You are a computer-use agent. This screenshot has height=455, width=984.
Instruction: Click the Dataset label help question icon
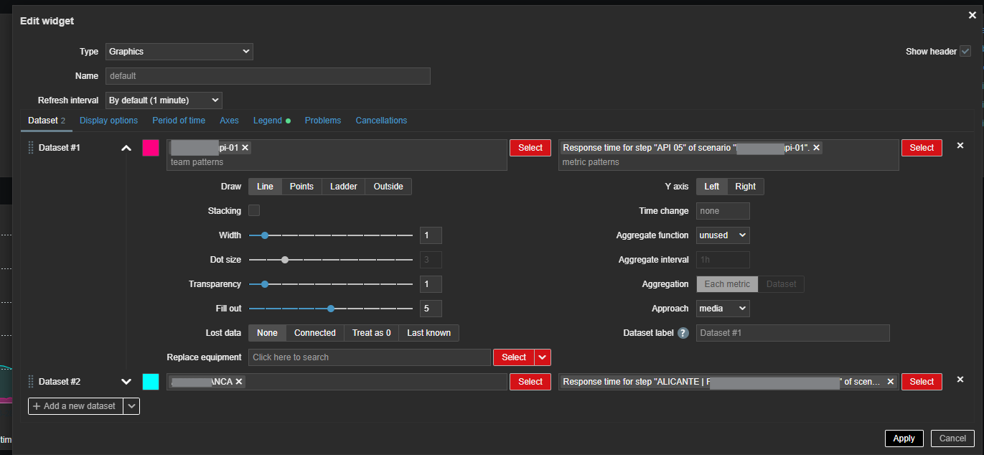[x=683, y=333]
